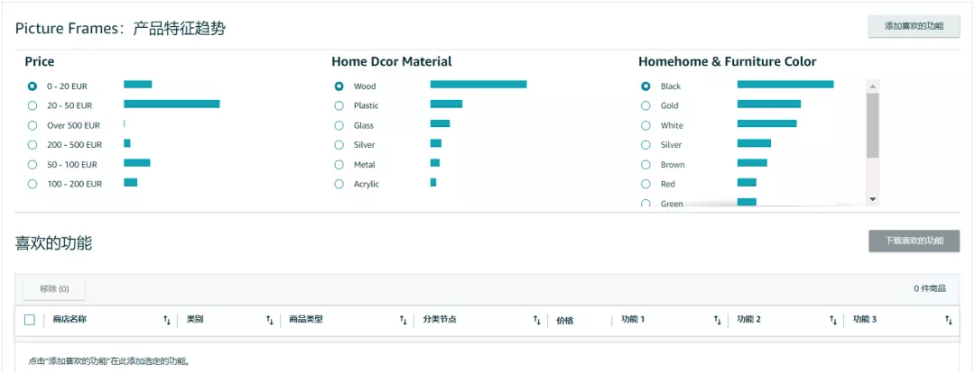Pick Gold furniture color radio
Viewport: 975px width, 373px height.
(x=646, y=105)
